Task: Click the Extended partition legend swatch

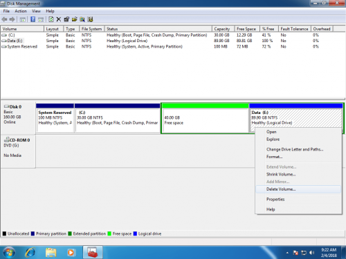Action: 70,233
